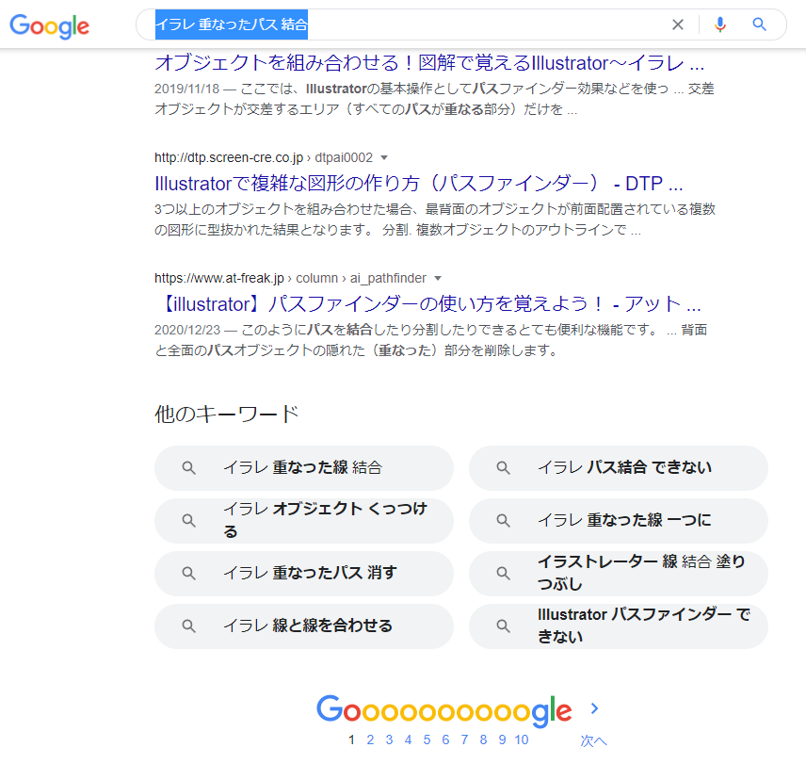
Task: Click the https://www.at-freak.jp URL breadcrumb
Action: pos(290,278)
